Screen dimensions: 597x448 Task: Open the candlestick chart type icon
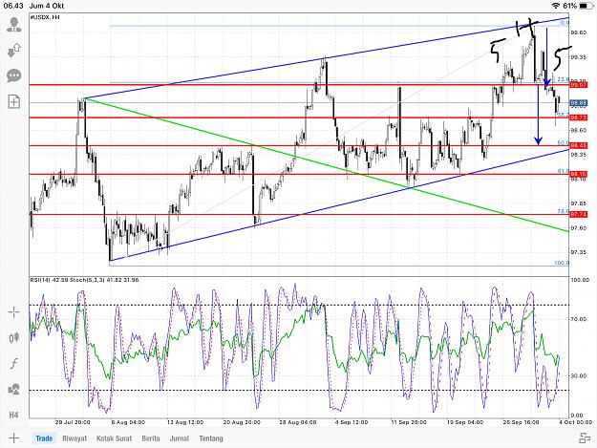14,337
